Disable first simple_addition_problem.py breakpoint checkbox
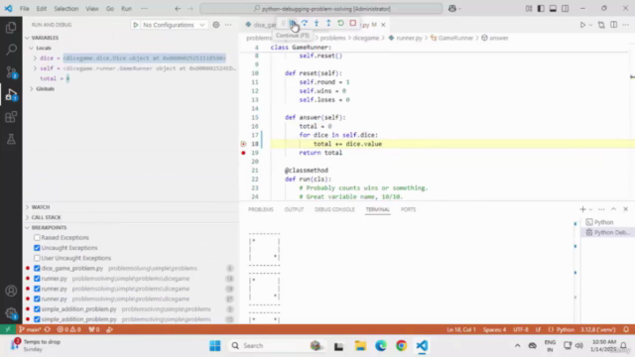This screenshot has height=357, width=635. (37, 308)
